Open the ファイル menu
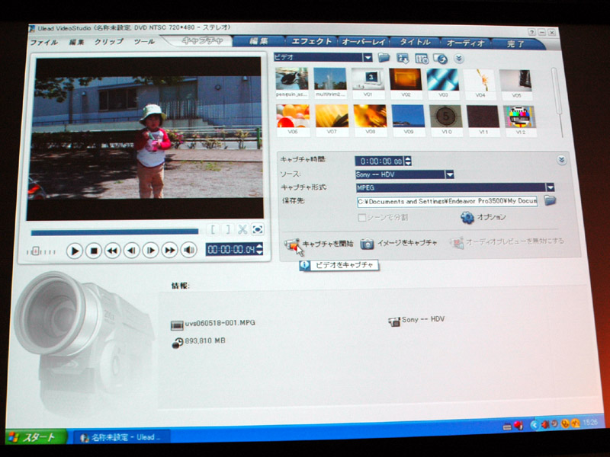 coord(43,43)
